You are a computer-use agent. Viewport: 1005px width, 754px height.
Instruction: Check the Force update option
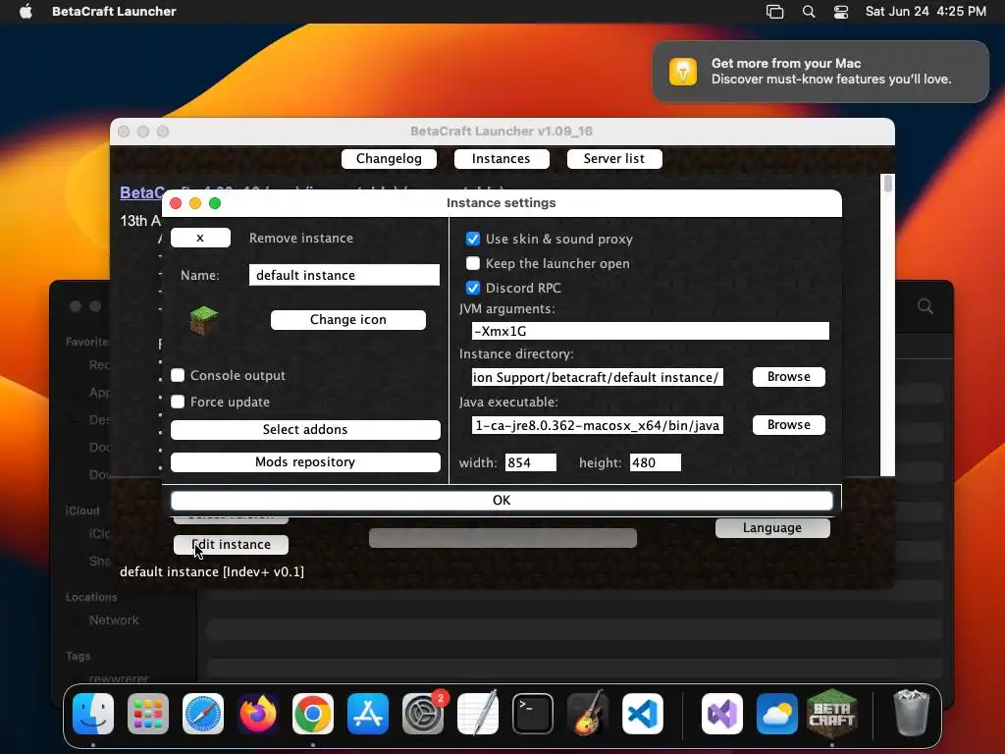pos(178,402)
